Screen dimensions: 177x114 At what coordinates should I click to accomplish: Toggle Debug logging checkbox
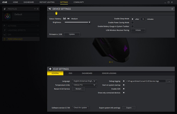(124, 81)
